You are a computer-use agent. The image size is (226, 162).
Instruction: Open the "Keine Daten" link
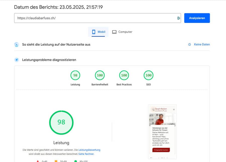(x=202, y=44)
